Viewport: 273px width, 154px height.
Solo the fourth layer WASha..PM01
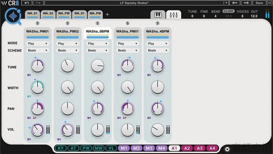coord(128,23)
